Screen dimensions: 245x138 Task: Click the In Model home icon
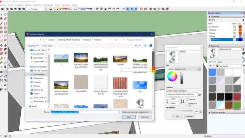(217, 66)
